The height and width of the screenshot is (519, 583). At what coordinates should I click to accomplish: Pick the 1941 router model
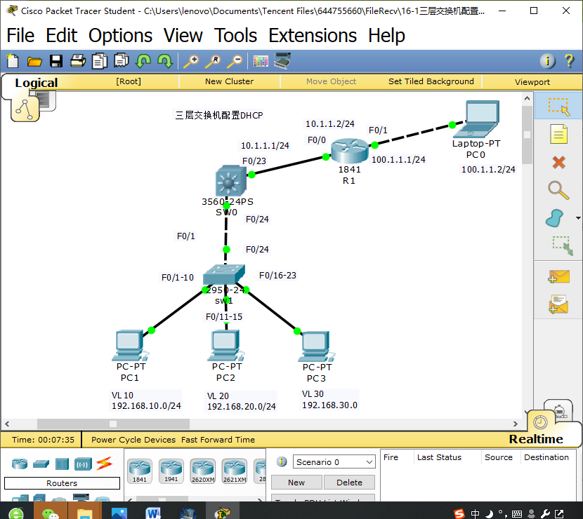(x=171, y=471)
